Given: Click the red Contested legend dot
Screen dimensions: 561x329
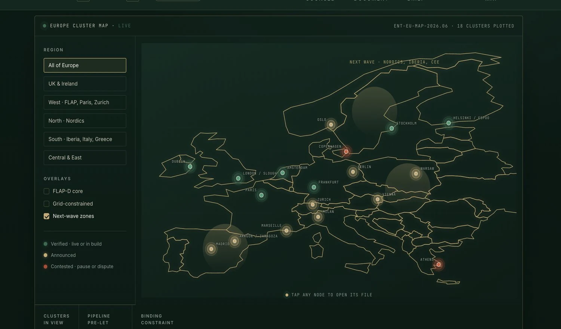Looking at the screenshot, I should point(46,267).
